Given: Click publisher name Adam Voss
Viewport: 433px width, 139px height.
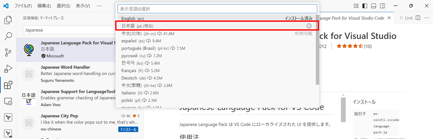Looking at the screenshot, I should [51, 105].
